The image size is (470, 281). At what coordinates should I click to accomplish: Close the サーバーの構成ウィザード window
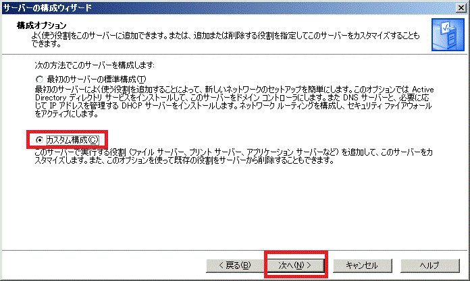pyautogui.click(x=461, y=7)
